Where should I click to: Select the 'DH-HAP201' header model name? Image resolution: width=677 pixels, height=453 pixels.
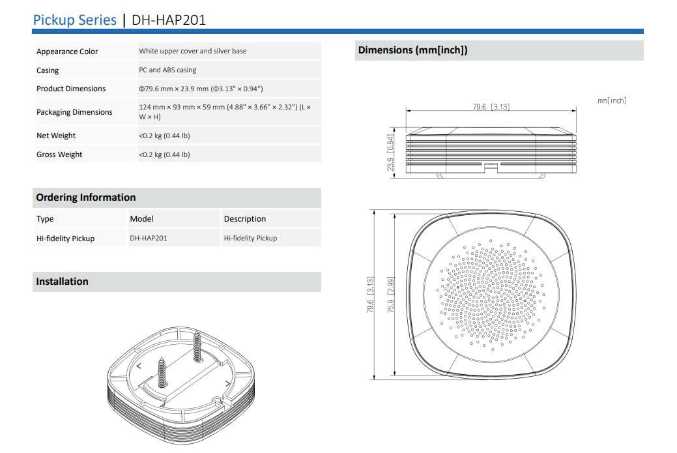[169, 20]
